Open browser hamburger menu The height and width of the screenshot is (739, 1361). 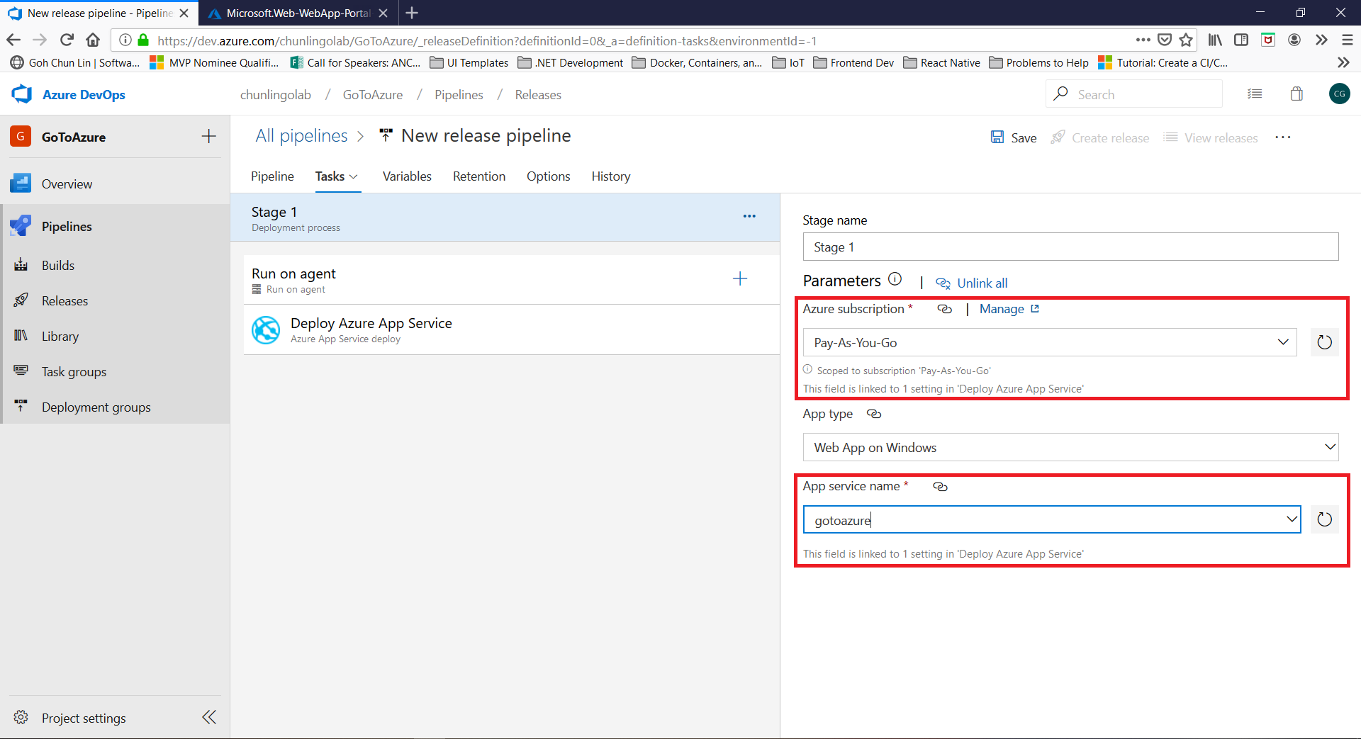(x=1348, y=40)
